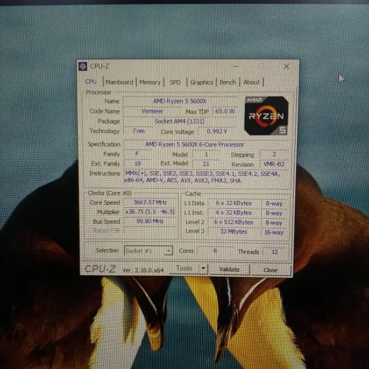Open the Tools dropdown arrow
Image resolution: width=369 pixels, height=369 pixels.
click(203, 268)
